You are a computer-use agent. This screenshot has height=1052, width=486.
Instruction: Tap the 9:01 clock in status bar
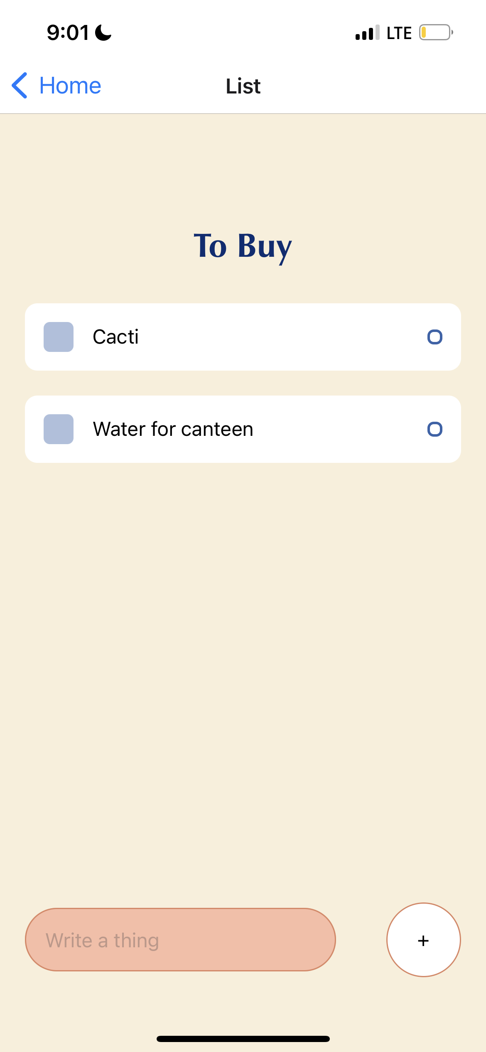[x=68, y=33]
